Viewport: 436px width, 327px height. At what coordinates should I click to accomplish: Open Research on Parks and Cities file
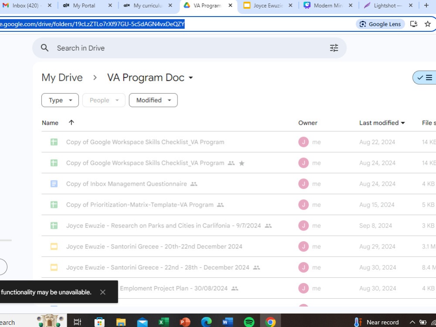(x=163, y=225)
